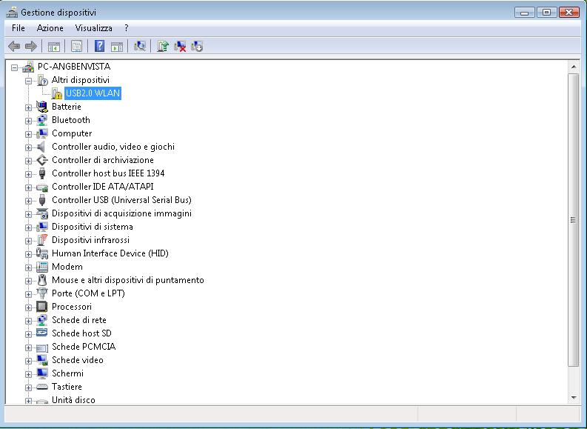Viewport: 587px width, 429px height.
Task: Click the speaker icon for Controller audio
Action: coord(41,147)
